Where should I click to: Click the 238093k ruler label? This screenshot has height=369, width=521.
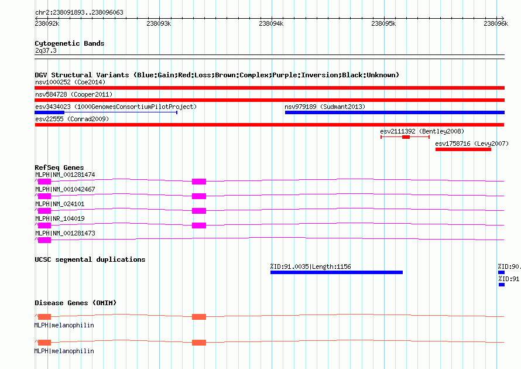(x=159, y=23)
